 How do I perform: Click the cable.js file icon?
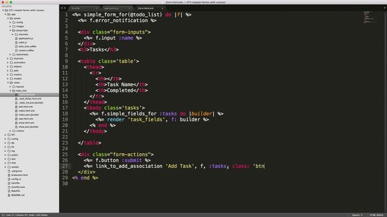click(x=16, y=43)
